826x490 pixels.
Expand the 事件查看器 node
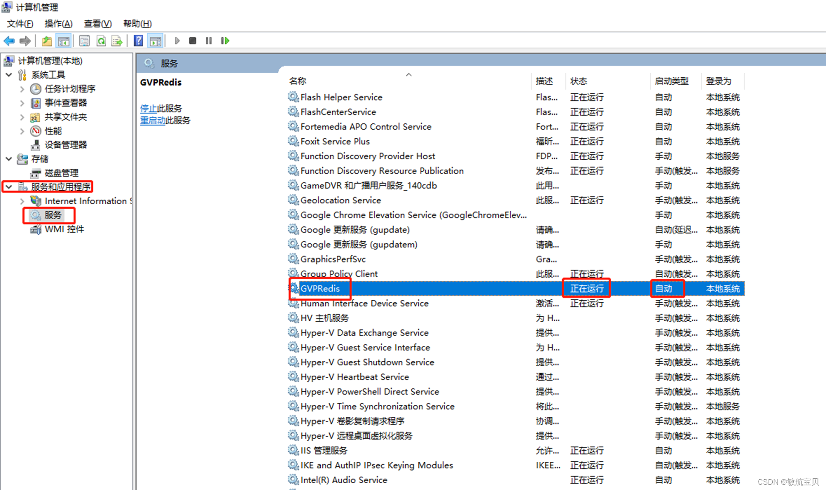[22, 103]
